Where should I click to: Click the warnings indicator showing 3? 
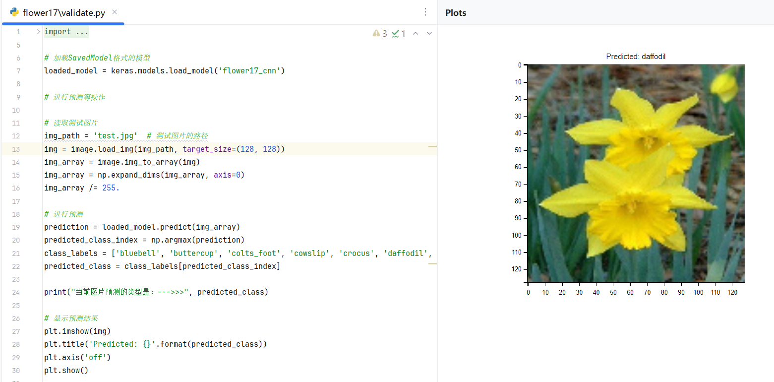(380, 33)
